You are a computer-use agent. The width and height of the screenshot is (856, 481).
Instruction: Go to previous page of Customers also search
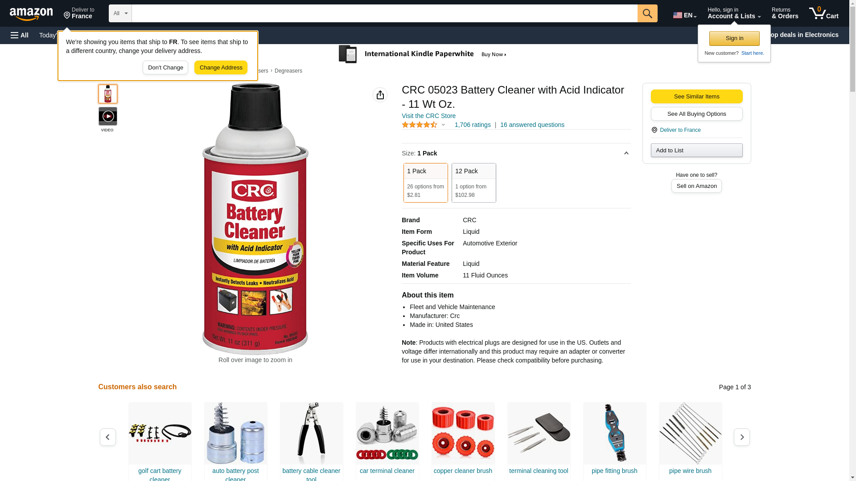tap(108, 437)
